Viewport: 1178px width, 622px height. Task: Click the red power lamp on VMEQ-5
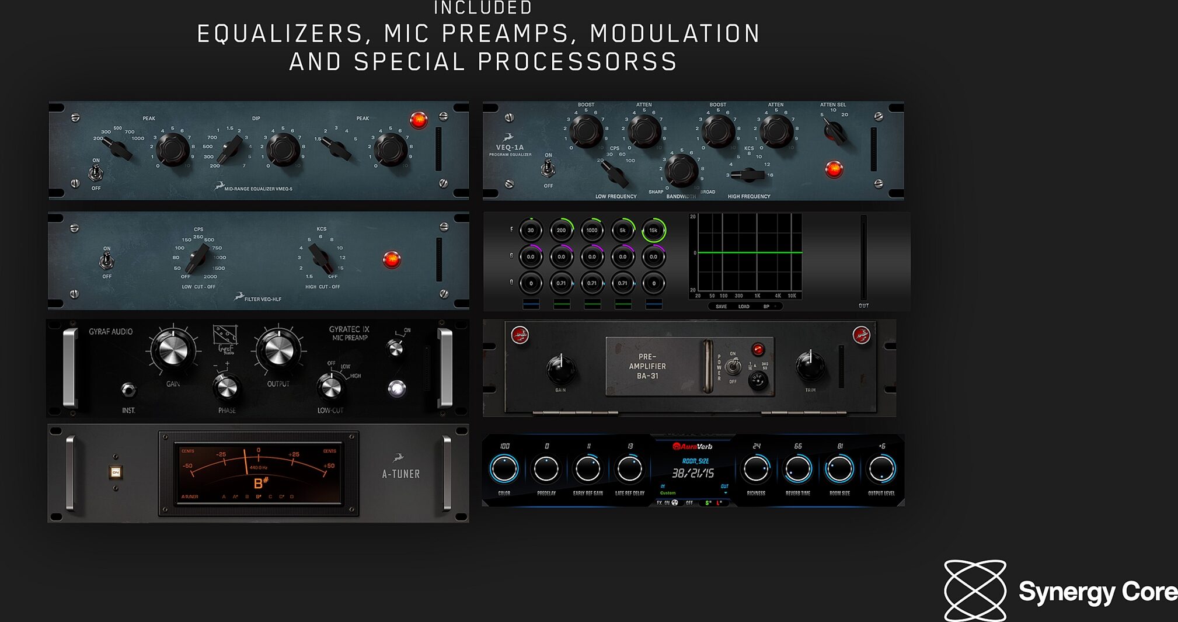[419, 120]
